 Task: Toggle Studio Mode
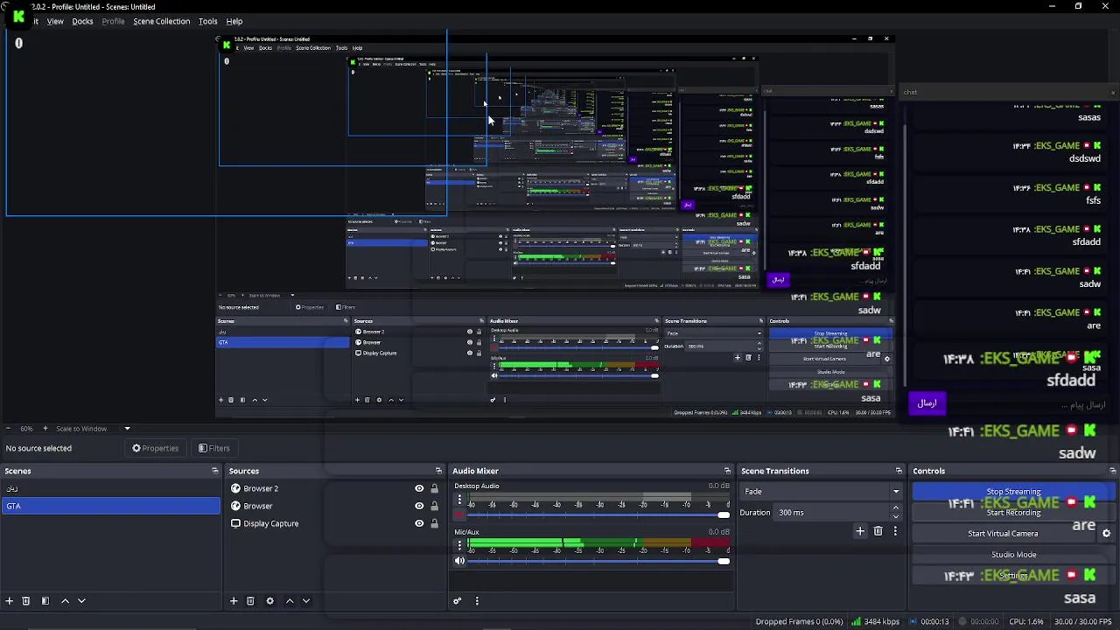point(1013,555)
